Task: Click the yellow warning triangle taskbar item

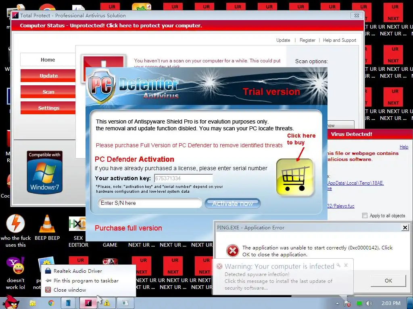Action: [106, 303]
